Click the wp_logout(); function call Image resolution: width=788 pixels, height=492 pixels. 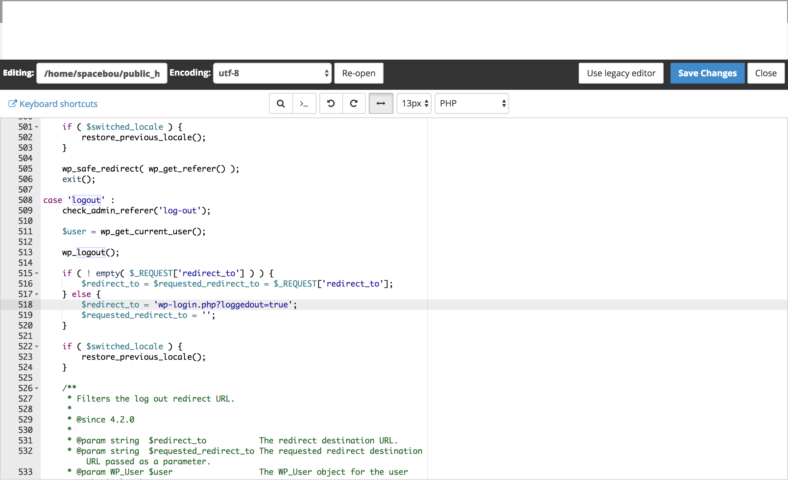[91, 252]
